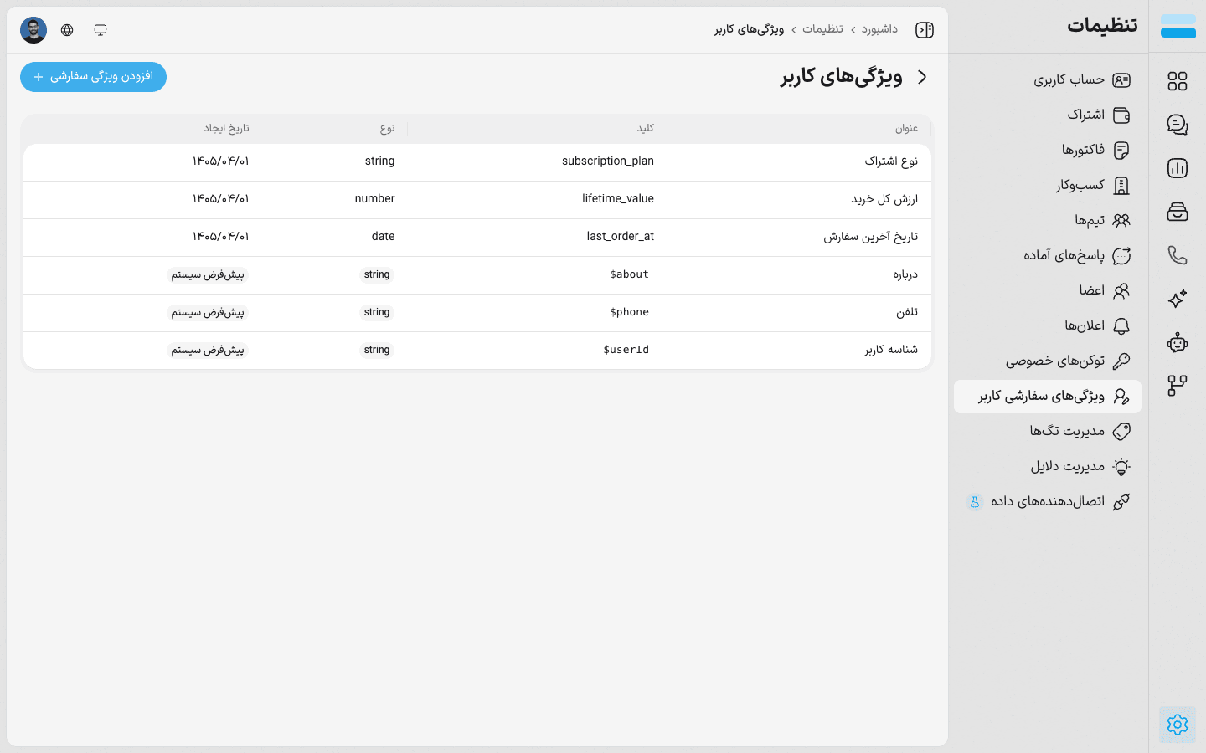Click the عنوان column header
This screenshot has height=753, width=1206.
click(x=906, y=128)
